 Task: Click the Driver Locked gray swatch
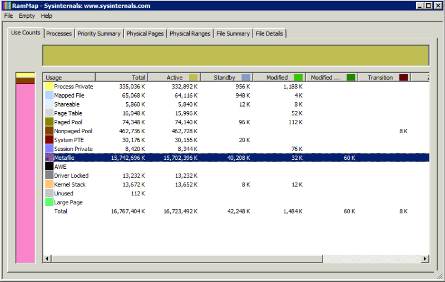(x=50, y=175)
